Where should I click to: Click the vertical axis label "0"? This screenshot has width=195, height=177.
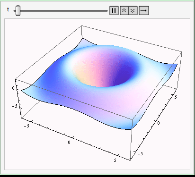point(13,88)
